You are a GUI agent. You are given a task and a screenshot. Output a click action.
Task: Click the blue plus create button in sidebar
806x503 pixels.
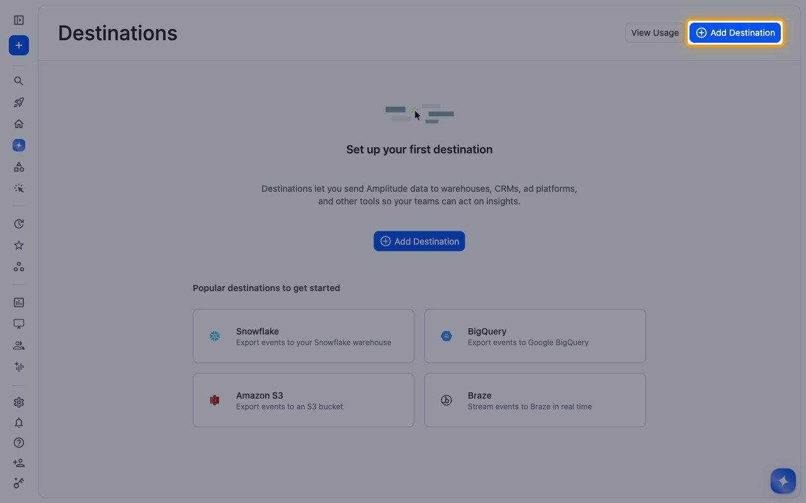click(x=19, y=45)
